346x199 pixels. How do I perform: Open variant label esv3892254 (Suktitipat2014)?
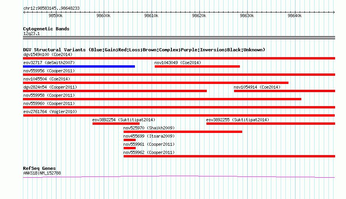tap(124, 120)
